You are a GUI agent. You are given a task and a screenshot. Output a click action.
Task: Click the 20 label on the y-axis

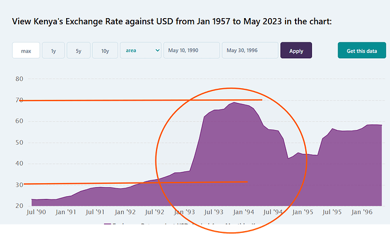[x=19, y=206]
